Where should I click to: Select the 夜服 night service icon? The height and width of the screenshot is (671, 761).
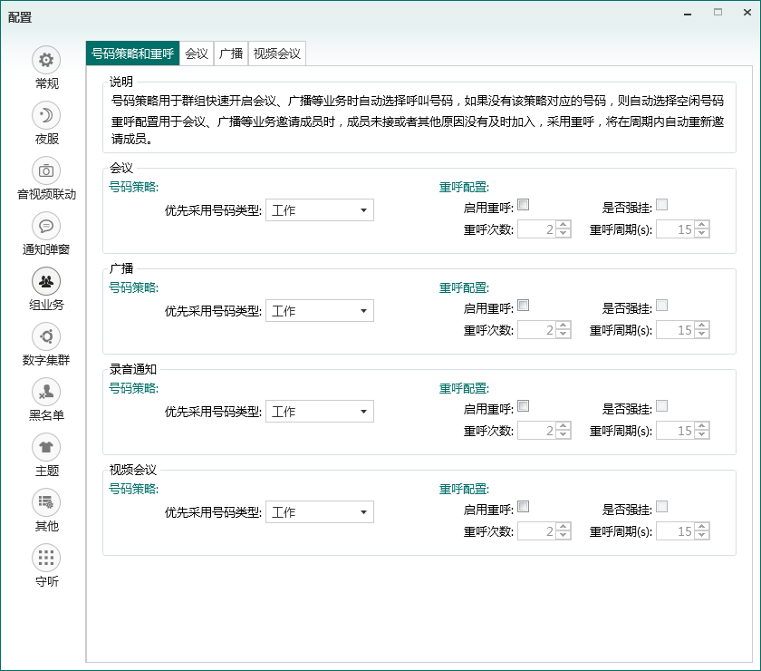click(46, 115)
